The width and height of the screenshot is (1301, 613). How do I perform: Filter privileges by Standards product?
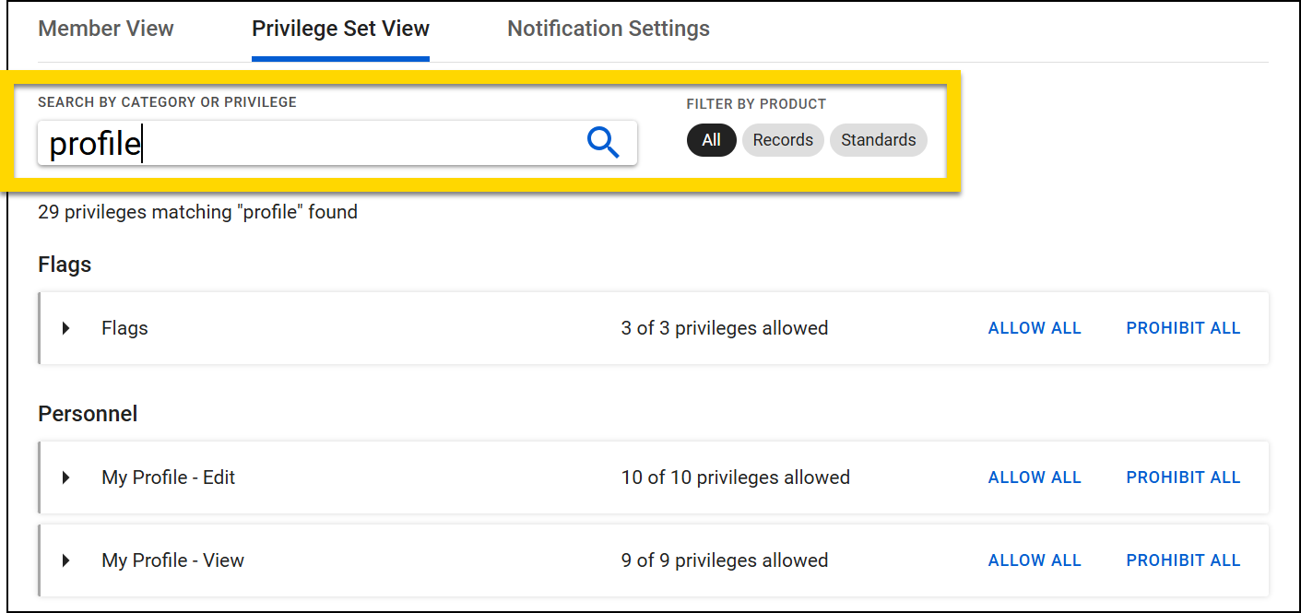coord(878,139)
